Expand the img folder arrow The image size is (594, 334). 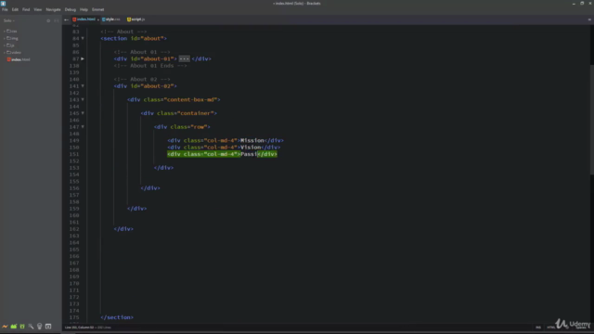[x=4, y=38]
